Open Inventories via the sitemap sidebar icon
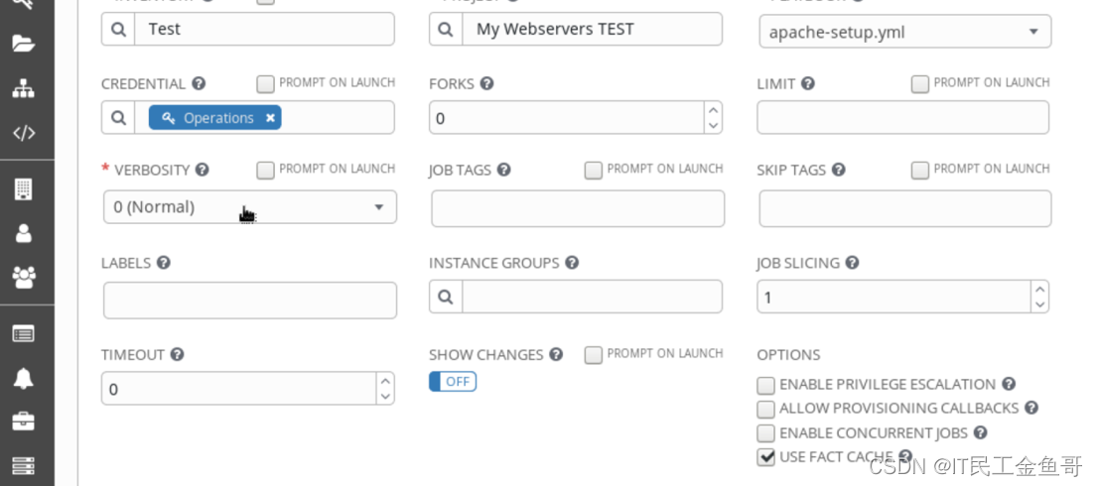1098x486 pixels. click(23, 88)
